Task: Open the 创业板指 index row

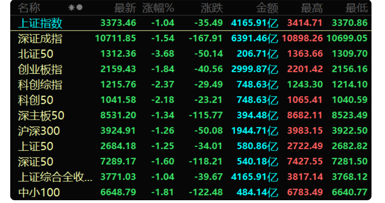Action: coord(190,69)
